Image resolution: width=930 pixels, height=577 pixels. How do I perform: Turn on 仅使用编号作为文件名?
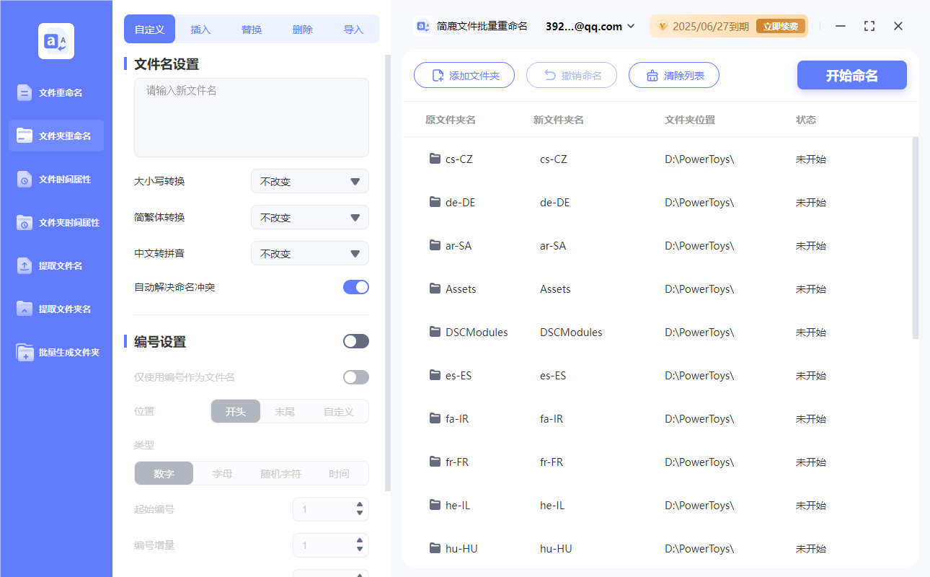coord(355,376)
